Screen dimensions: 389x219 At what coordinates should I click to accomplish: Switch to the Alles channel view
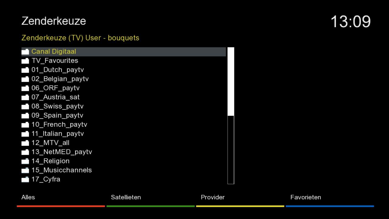coord(28,197)
